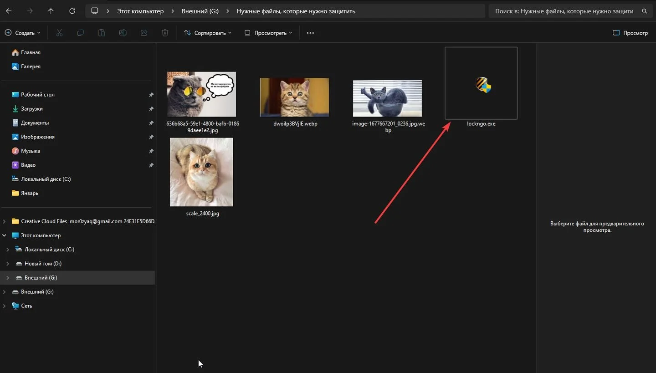This screenshot has height=373, width=656.
Task: Click the Rename icon in toolbar
Action: (x=123, y=33)
